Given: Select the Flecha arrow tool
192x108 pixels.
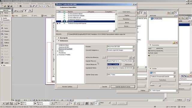Looking at the screenshot, I should (x=6, y=13).
